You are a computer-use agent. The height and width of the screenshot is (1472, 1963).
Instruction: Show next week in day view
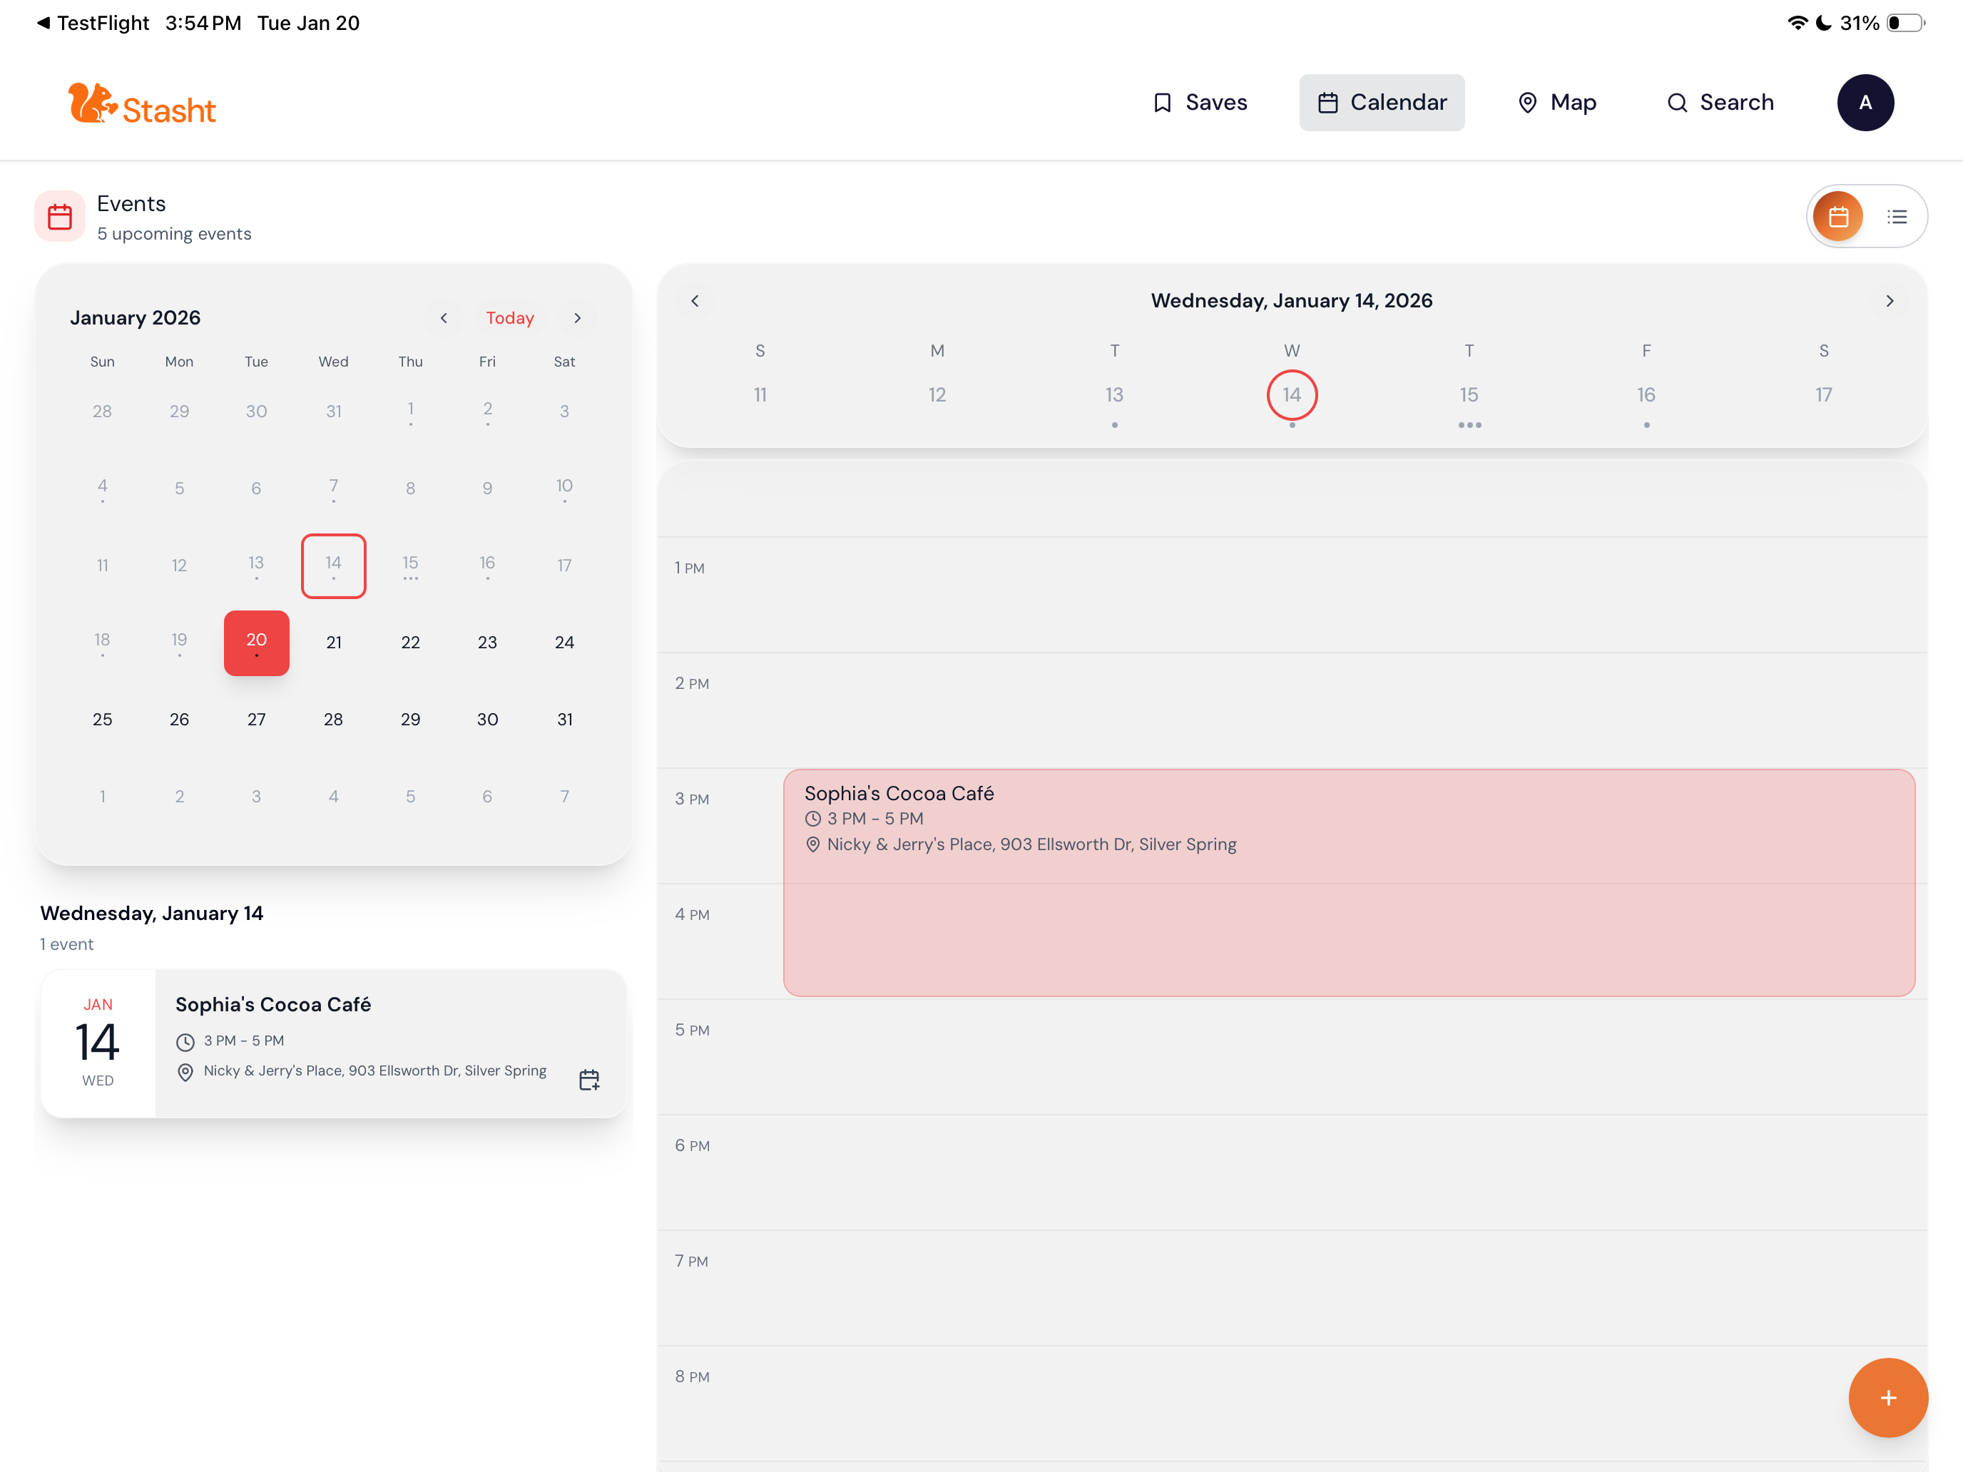(1890, 301)
